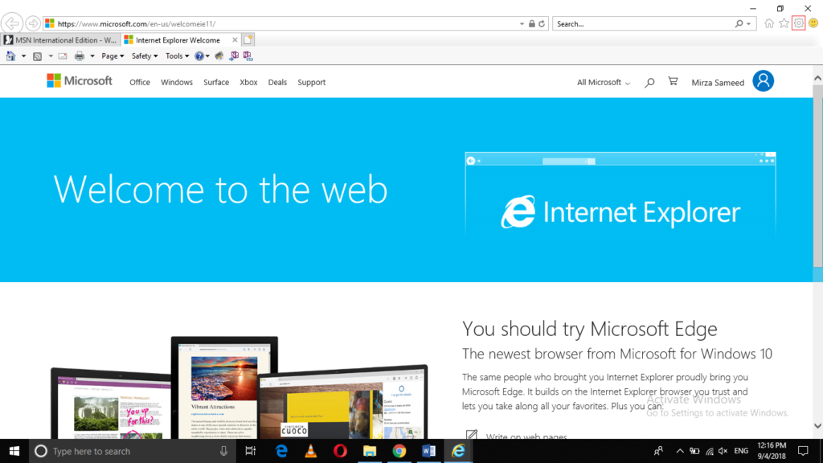The image size is (823, 463).
Task: Click the magnifier icon in browser Search box
Action: coord(739,23)
